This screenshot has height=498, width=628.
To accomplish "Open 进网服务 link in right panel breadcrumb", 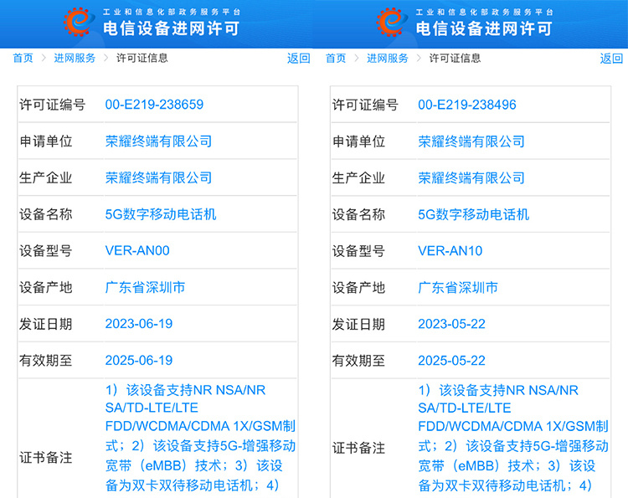I will tap(388, 58).
